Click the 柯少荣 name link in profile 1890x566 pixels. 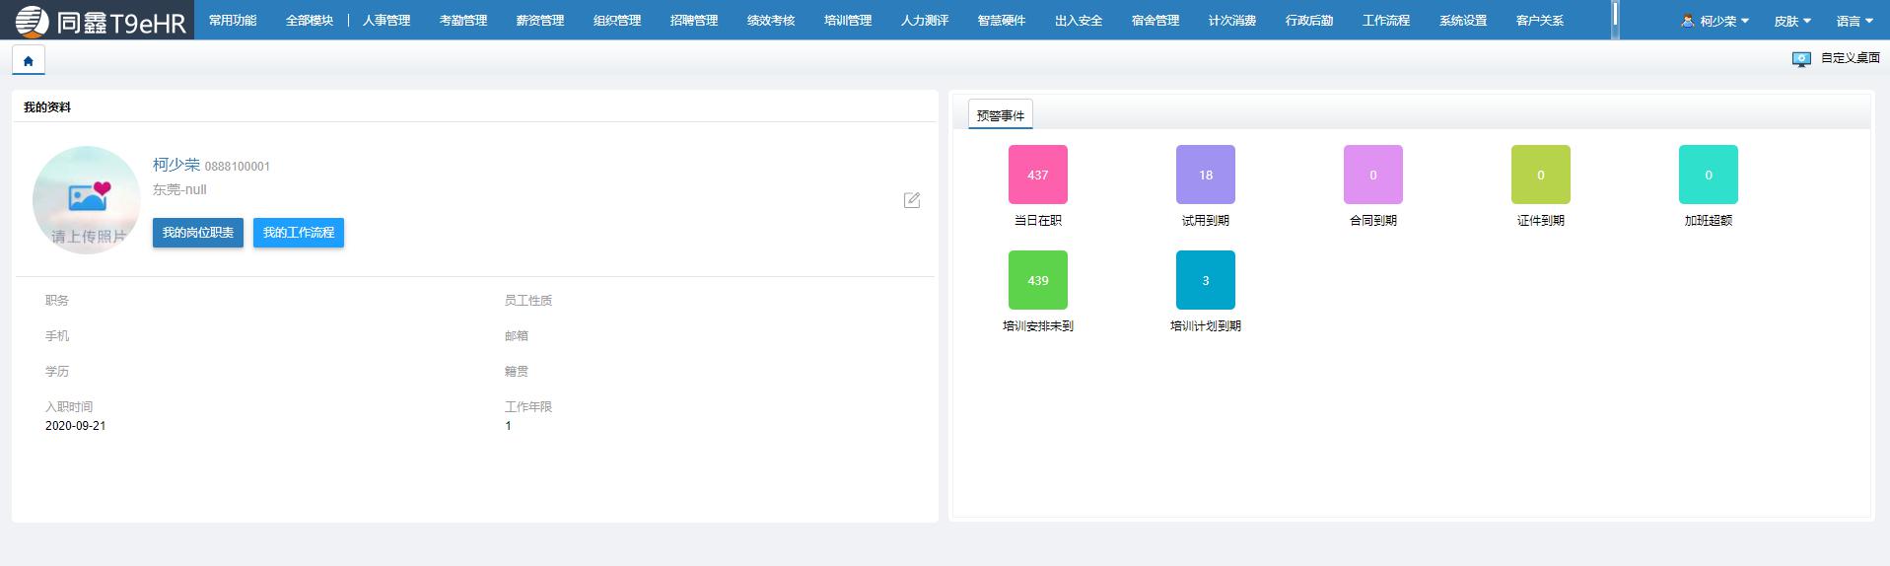(x=176, y=165)
